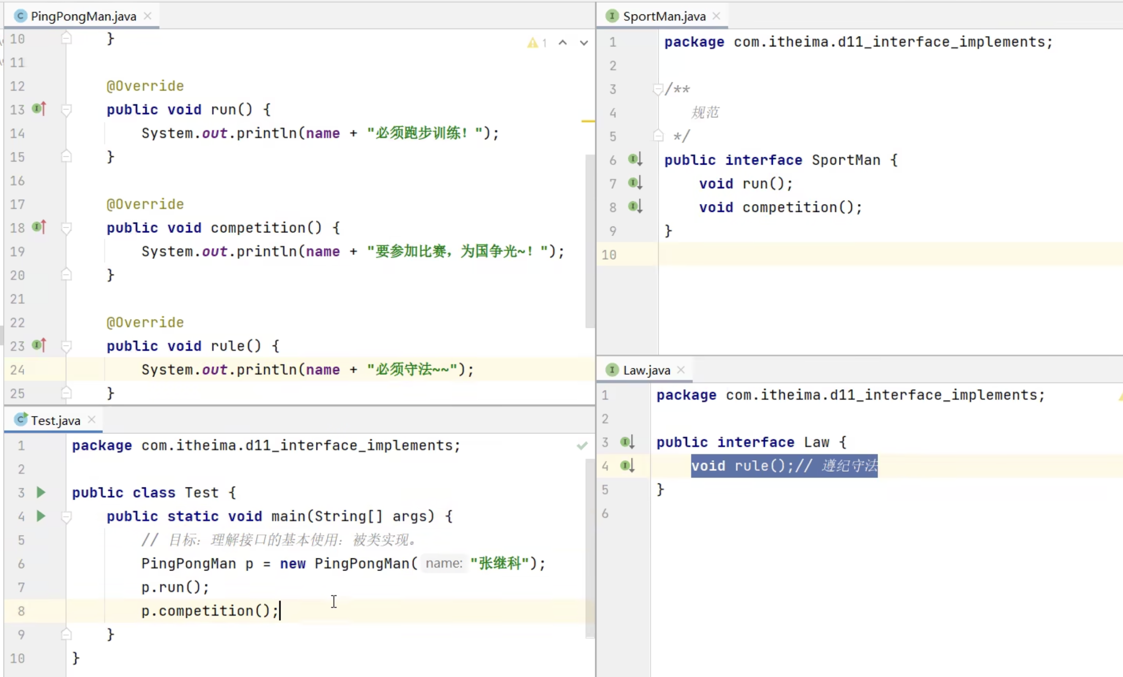Click implements-method gutter icon on PingPongMan line 23
Viewport: 1123px width, 677px height.
(x=39, y=345)
